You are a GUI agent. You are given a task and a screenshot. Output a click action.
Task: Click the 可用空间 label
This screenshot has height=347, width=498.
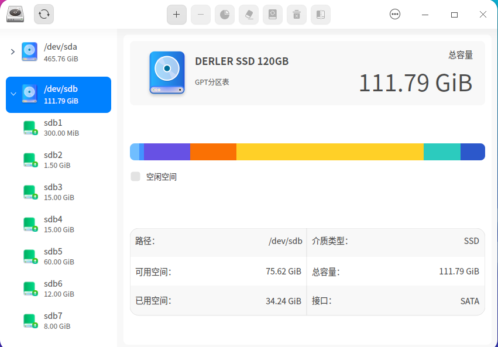click(153, 272)
